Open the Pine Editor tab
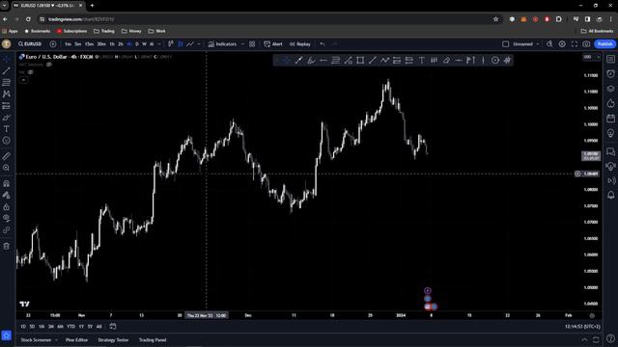The height and width of the screenshot is (347, 618). [77, 340]
